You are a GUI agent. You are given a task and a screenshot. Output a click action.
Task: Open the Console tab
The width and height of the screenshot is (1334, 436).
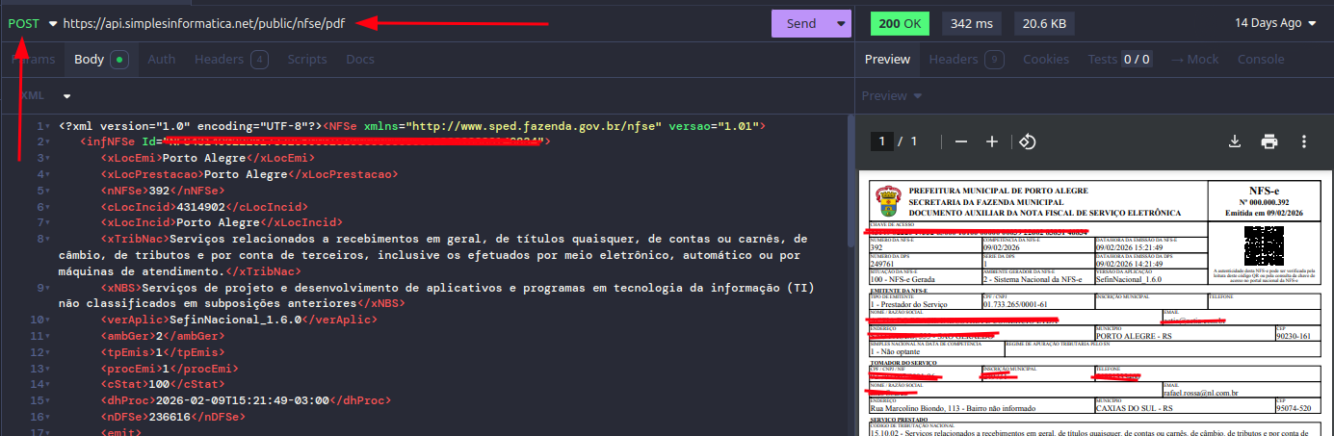(1260, 60)
